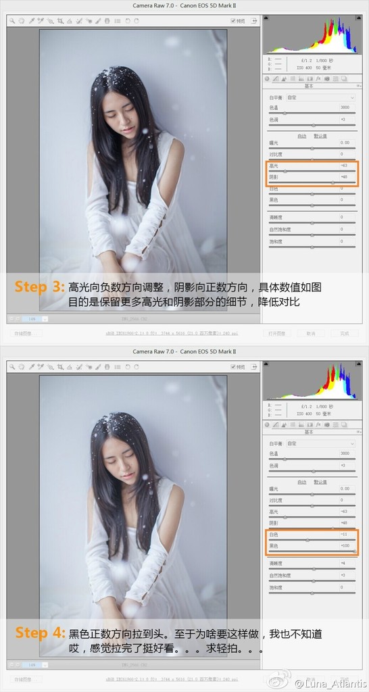Choose the Color Sampler tool in Step 3 window
The width and height of the screenshot is (369, 692).
pos(40,21)
